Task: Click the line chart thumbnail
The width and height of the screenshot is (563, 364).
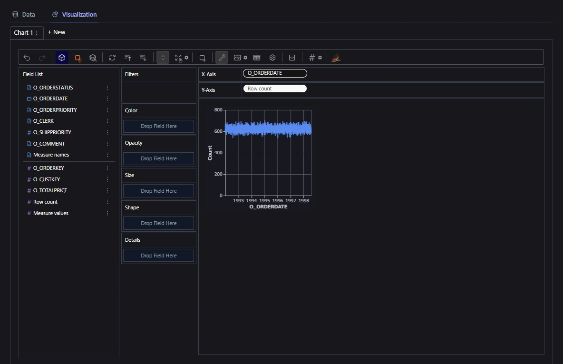Action: pos(259,158)
